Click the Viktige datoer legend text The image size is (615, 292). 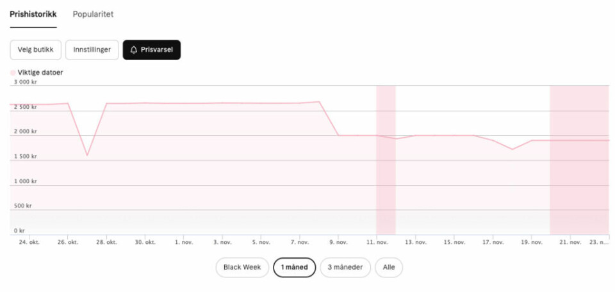click(40, 72)
